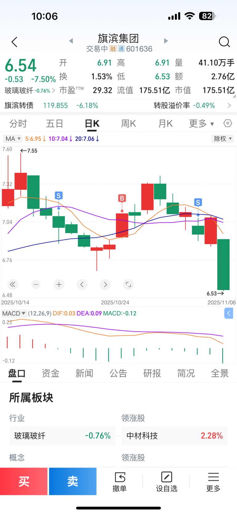Tap the Wi-Fi icon in the status bar
237x514 pixels.
(189, 16)
